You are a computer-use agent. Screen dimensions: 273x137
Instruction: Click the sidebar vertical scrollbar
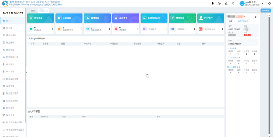[x=25, y=66]
